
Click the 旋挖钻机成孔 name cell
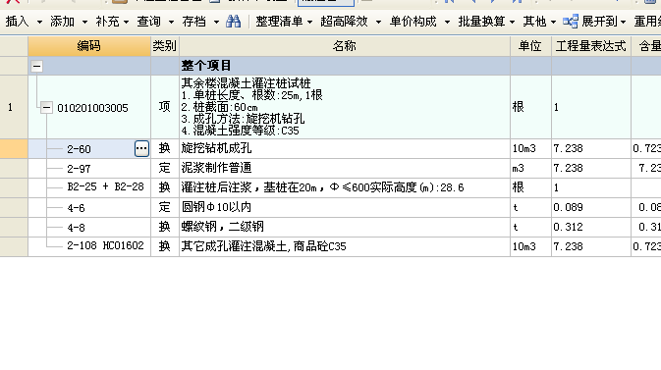point(345,148)
